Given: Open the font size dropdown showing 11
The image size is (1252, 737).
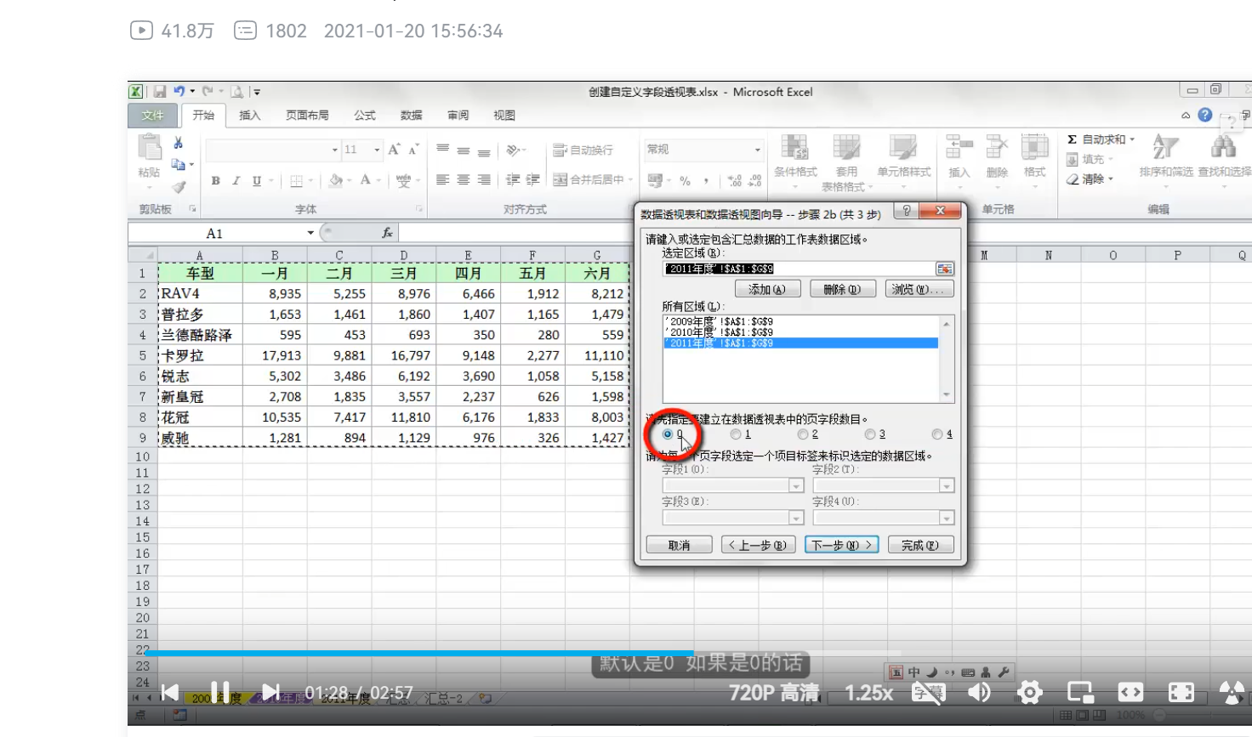Looking at the screenshot, I should pyautogui.click(x=377, y=150).
